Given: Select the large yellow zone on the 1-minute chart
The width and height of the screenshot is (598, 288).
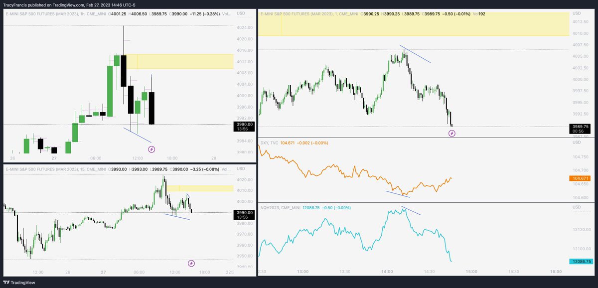Looking at the screenshot, I should [x=414, y=24].
